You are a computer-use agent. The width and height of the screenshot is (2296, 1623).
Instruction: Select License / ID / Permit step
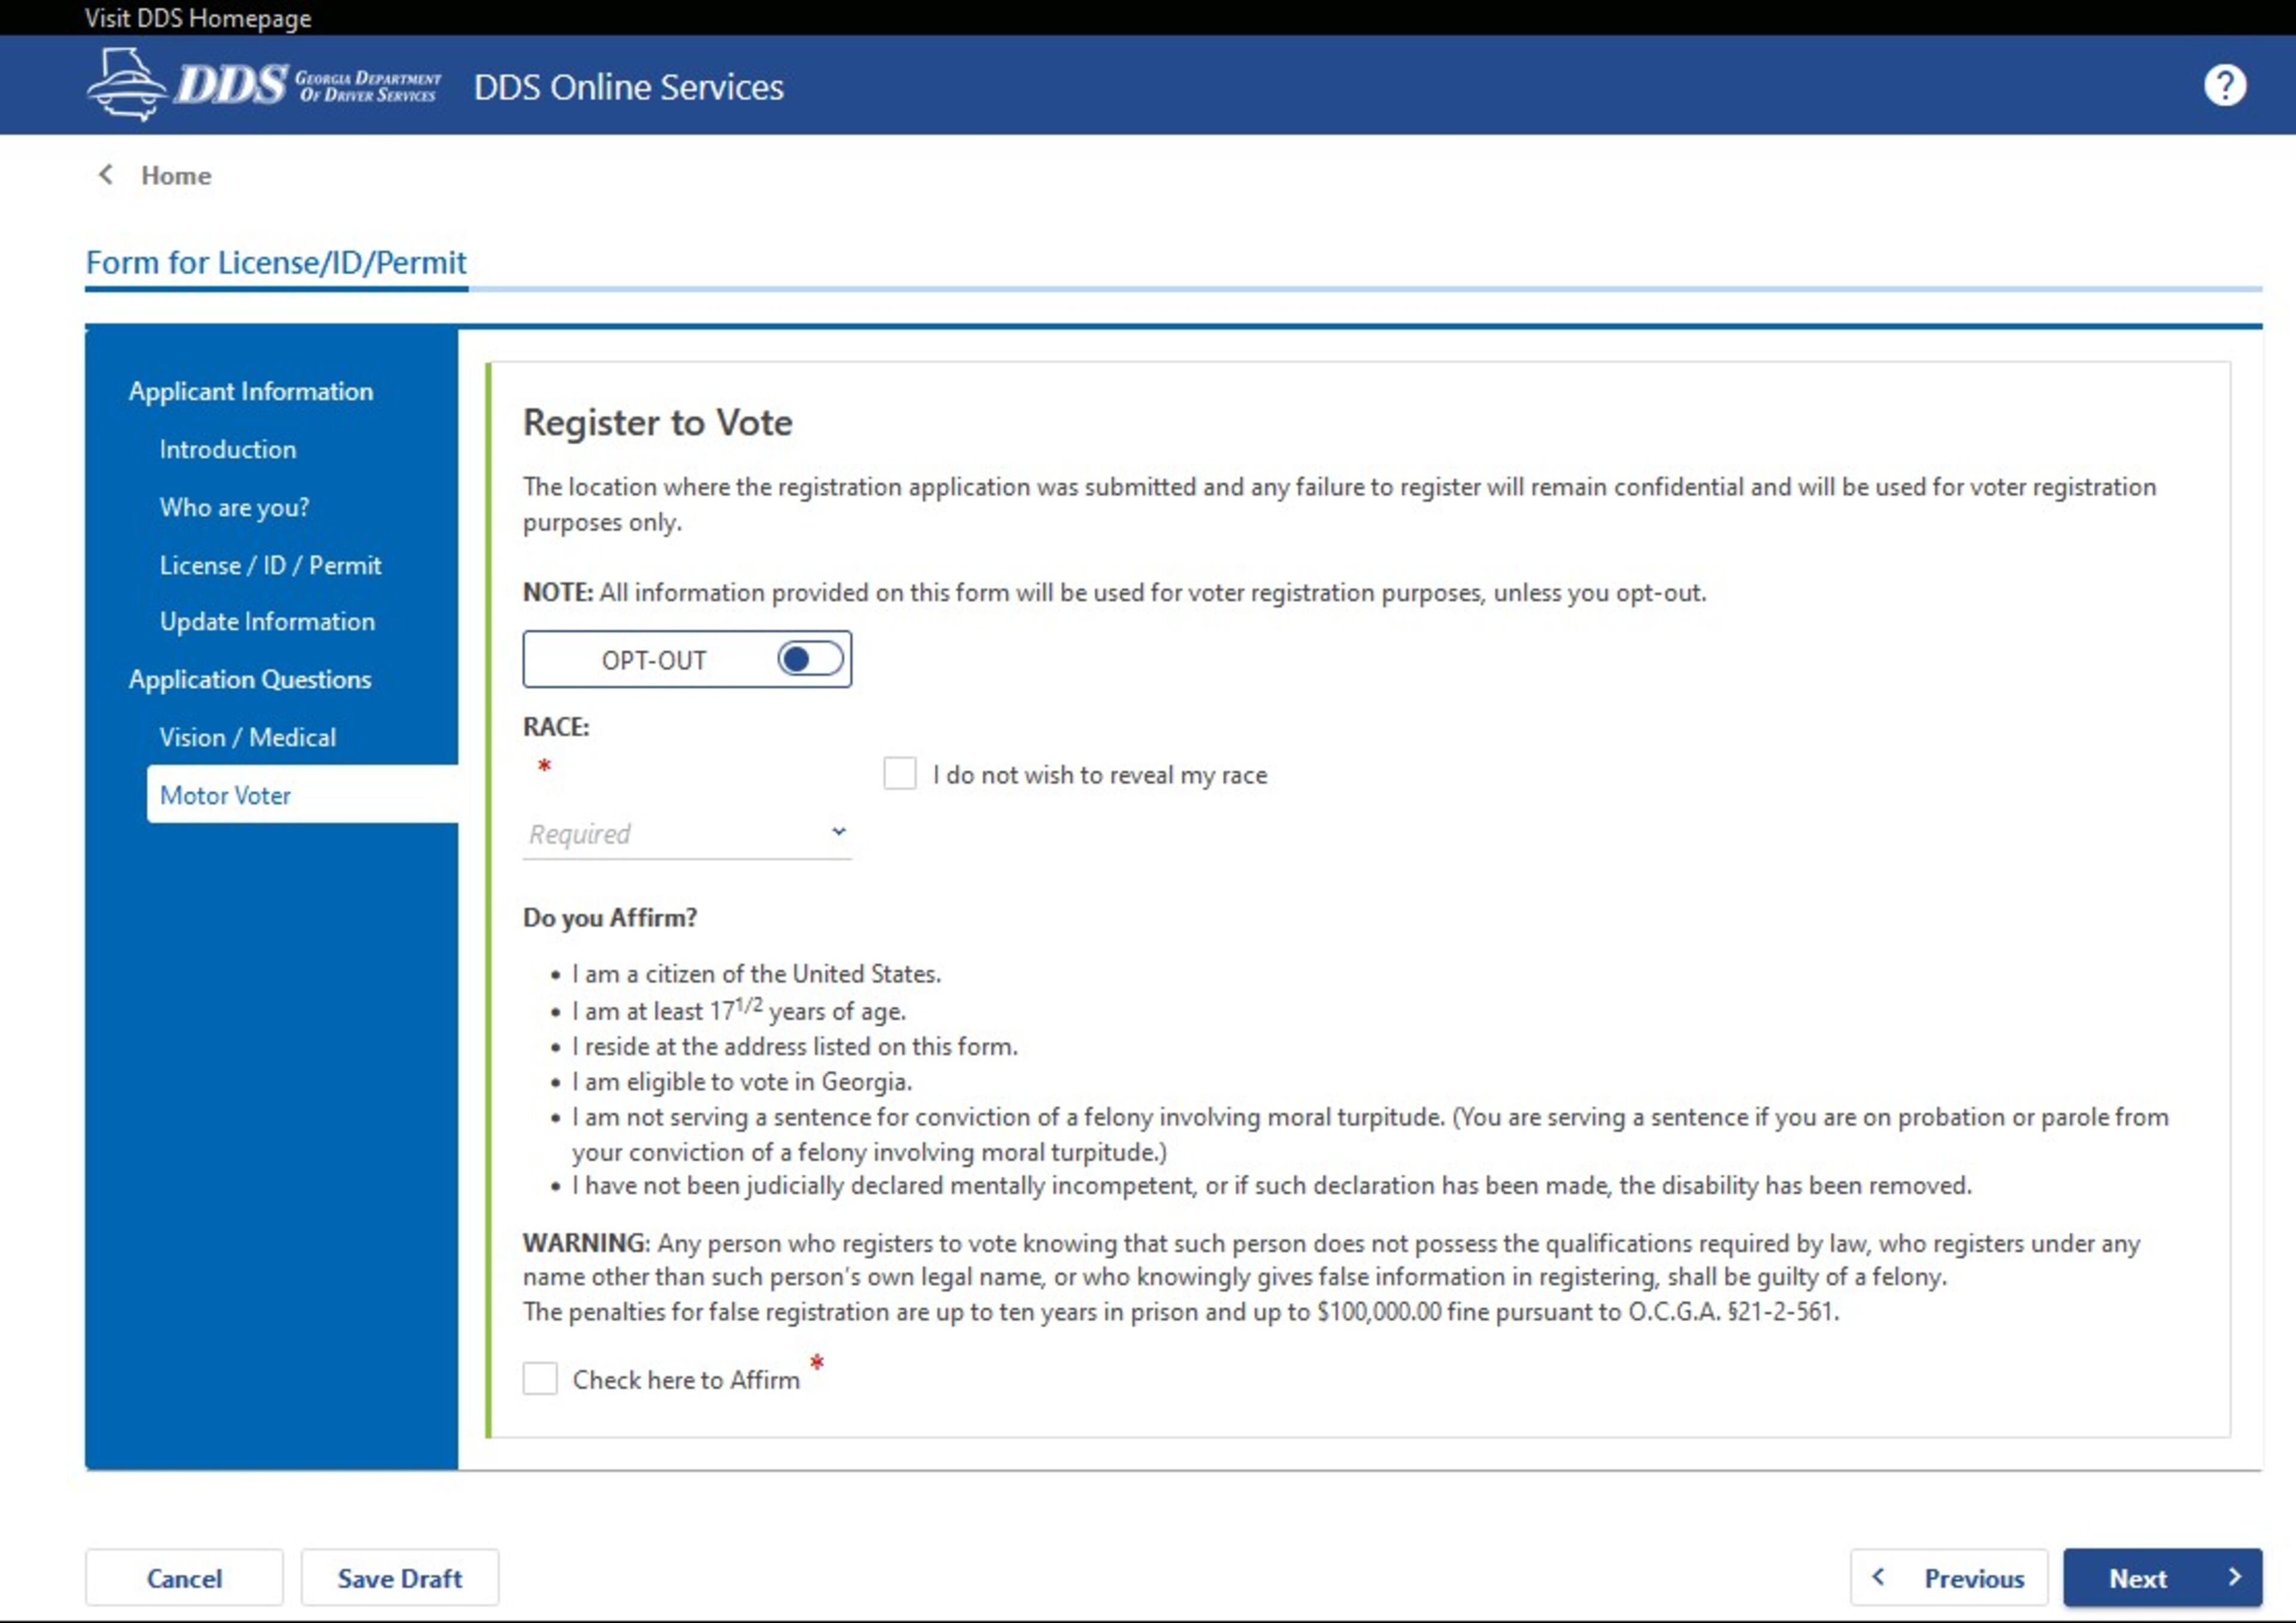pyautogui.click(x=270, y=565)
